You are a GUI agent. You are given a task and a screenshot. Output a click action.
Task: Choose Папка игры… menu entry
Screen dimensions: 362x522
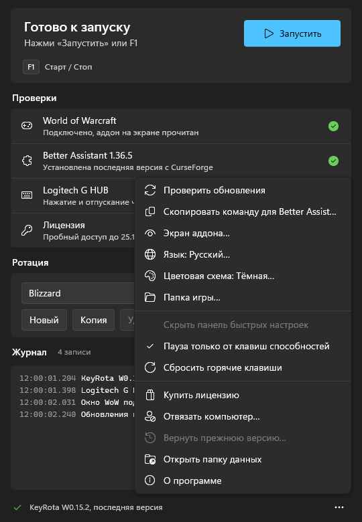(x=243, y=297)
